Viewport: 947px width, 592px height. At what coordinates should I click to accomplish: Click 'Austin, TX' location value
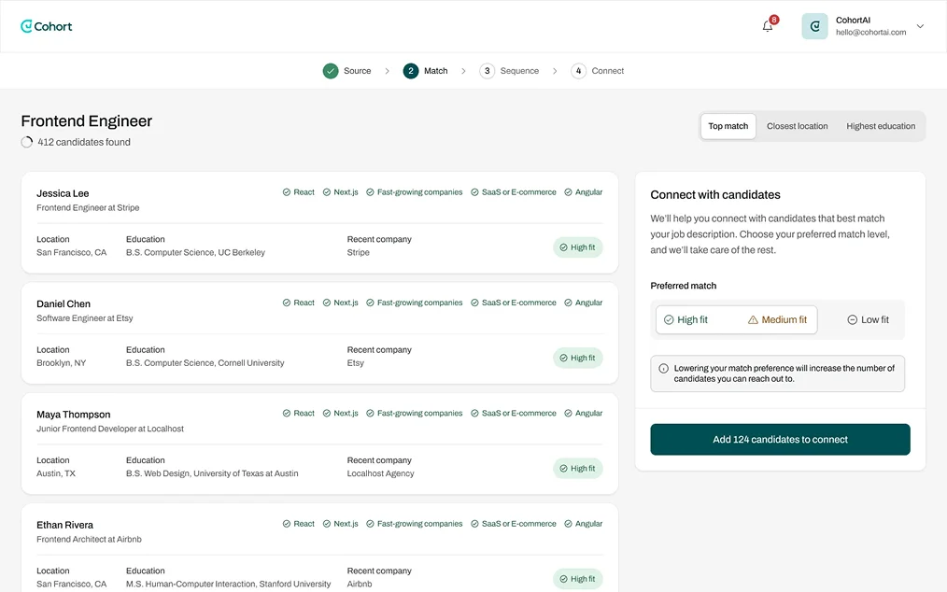55,473
